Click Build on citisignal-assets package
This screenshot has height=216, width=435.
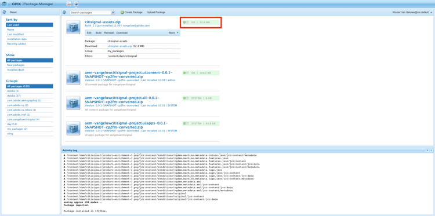(98, 32)
